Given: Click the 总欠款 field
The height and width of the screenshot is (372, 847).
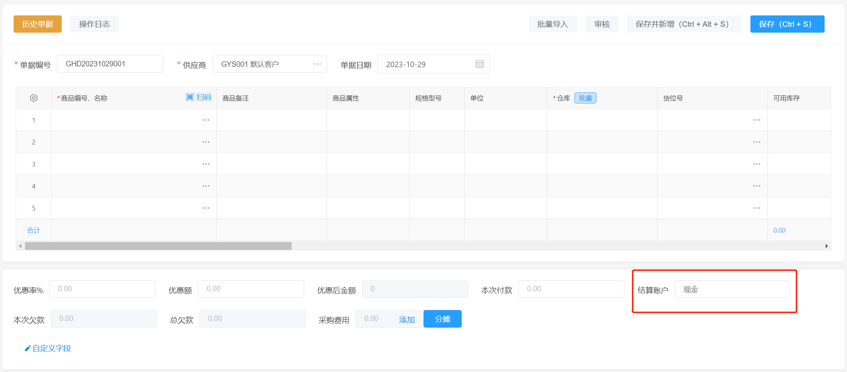Looking at the screenshot, I should click(252, 319).
